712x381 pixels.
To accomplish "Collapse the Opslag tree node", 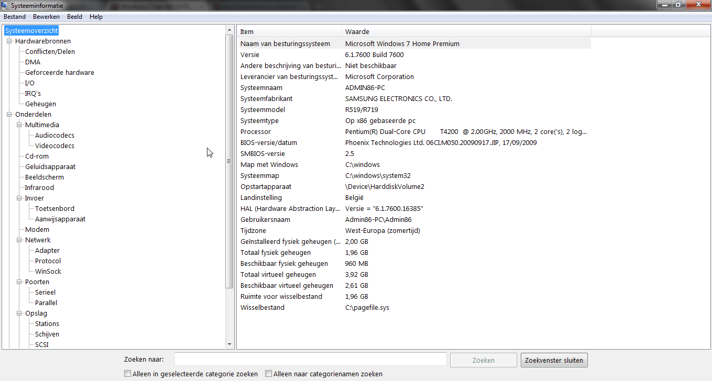I will (19, 313).
